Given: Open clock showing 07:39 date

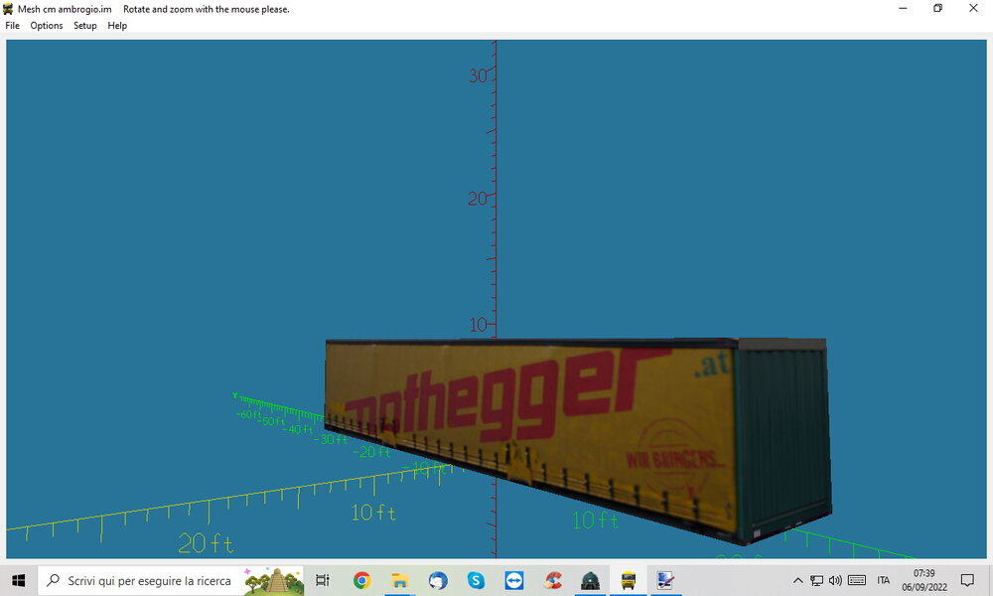Looking at the screenshot, I should point(923,580).
